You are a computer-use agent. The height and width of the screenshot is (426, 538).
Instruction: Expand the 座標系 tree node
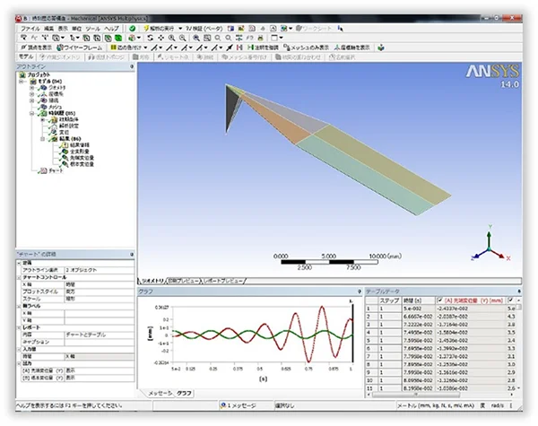click(x=32, y=94)
